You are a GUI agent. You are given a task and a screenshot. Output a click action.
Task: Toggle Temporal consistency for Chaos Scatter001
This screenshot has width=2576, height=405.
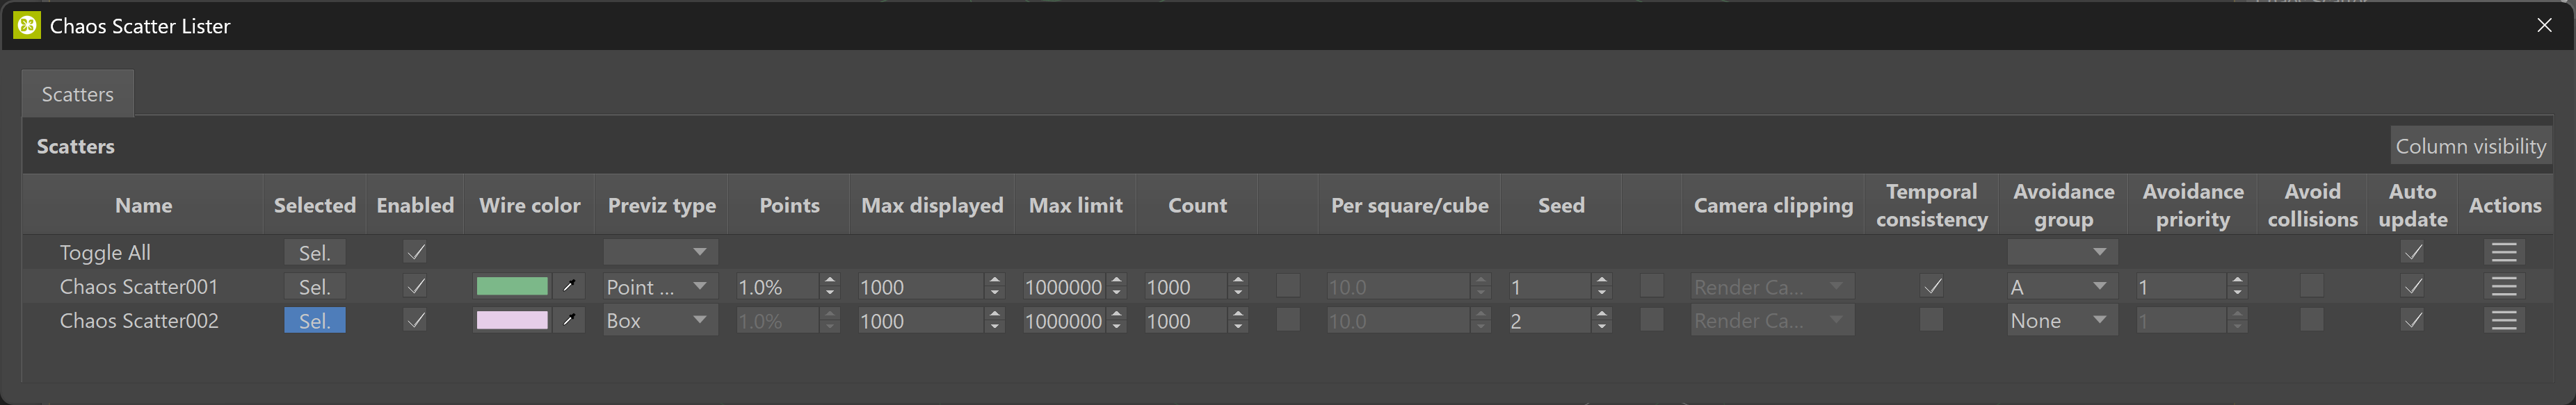tap(1931, 287)
